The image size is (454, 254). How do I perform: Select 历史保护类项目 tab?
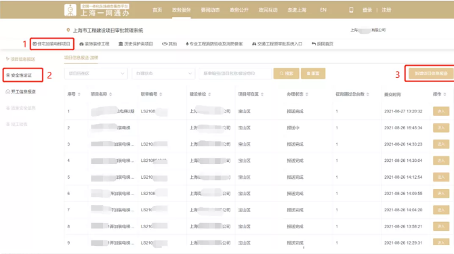coord(136,44)
